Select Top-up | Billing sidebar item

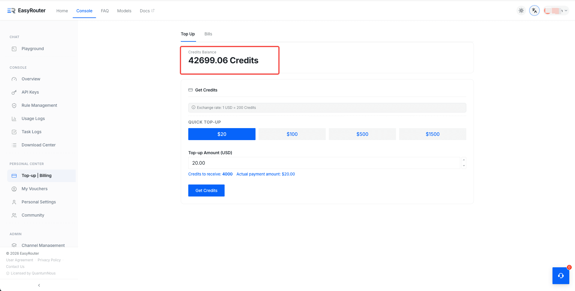click(41, 175)
